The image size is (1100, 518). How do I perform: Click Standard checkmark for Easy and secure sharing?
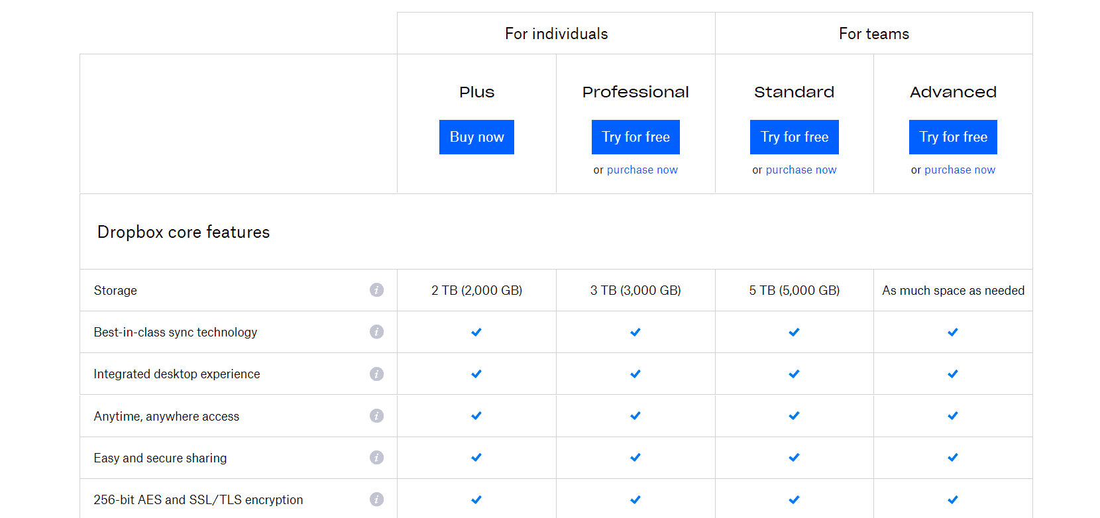point(795,457)
